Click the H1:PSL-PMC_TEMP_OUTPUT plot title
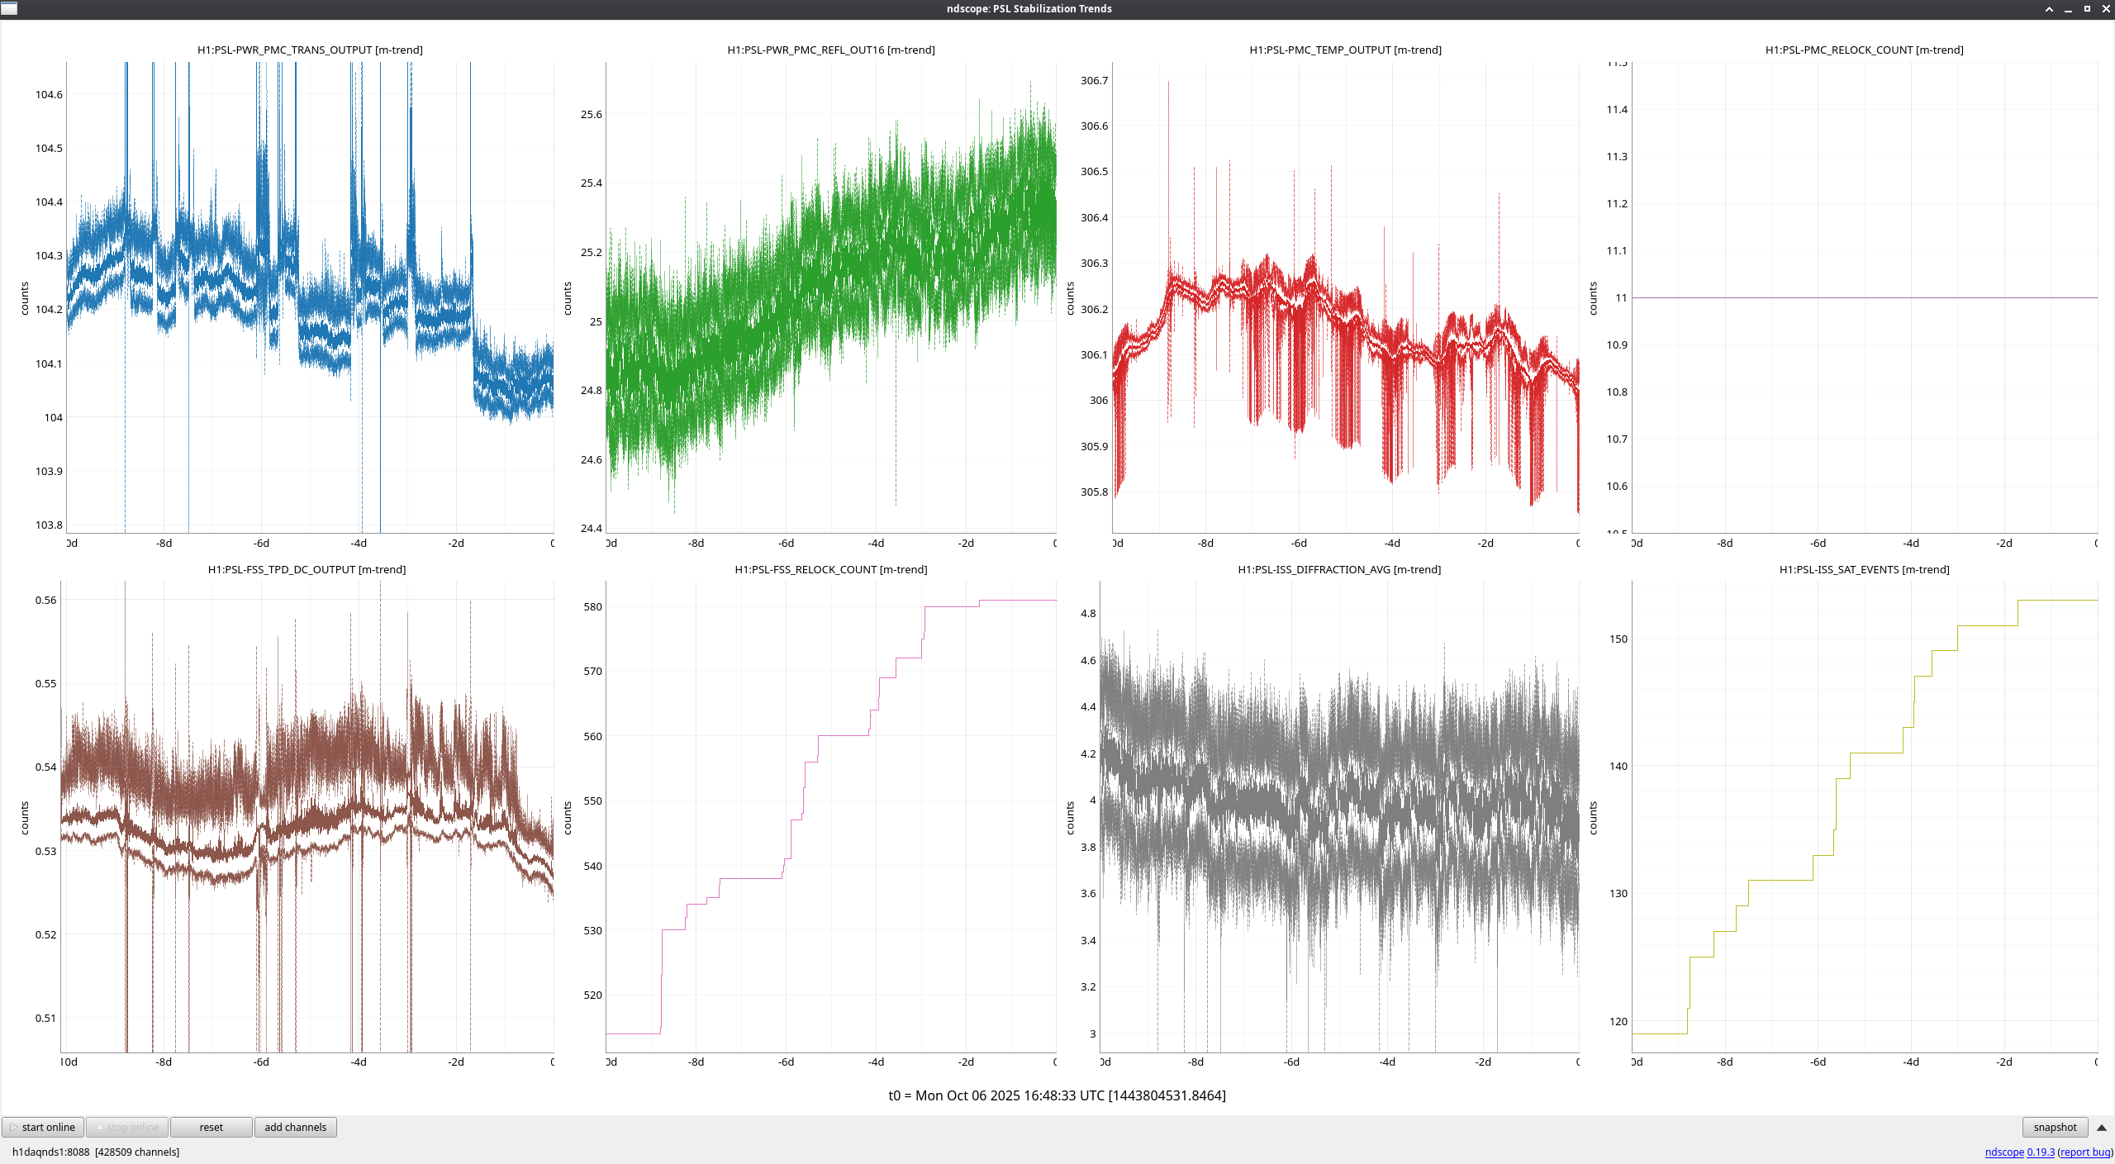Viewport: 2115px width, 1164px height. [x=1345, y=50]
